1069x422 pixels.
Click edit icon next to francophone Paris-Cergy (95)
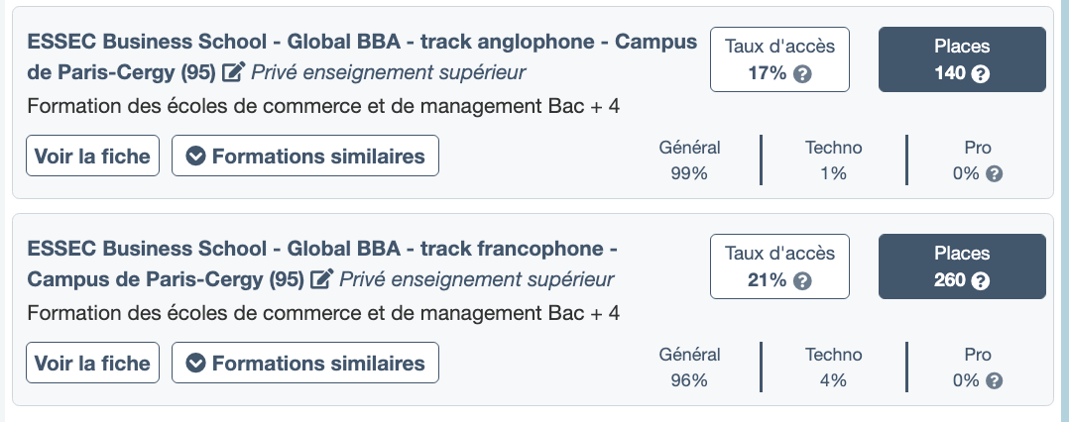point(322,279)
